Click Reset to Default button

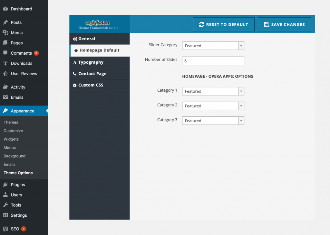(x=224, y=24)
